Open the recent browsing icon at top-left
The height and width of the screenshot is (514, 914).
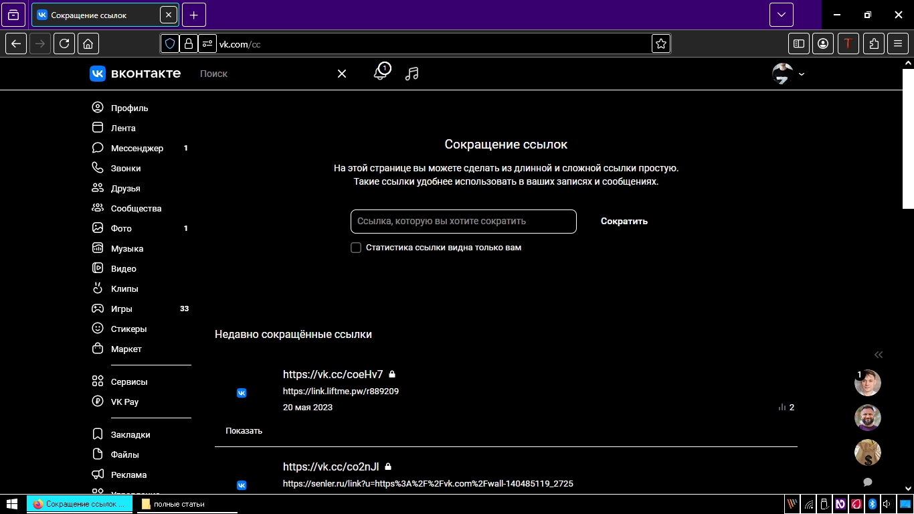[x=13, y=15]
